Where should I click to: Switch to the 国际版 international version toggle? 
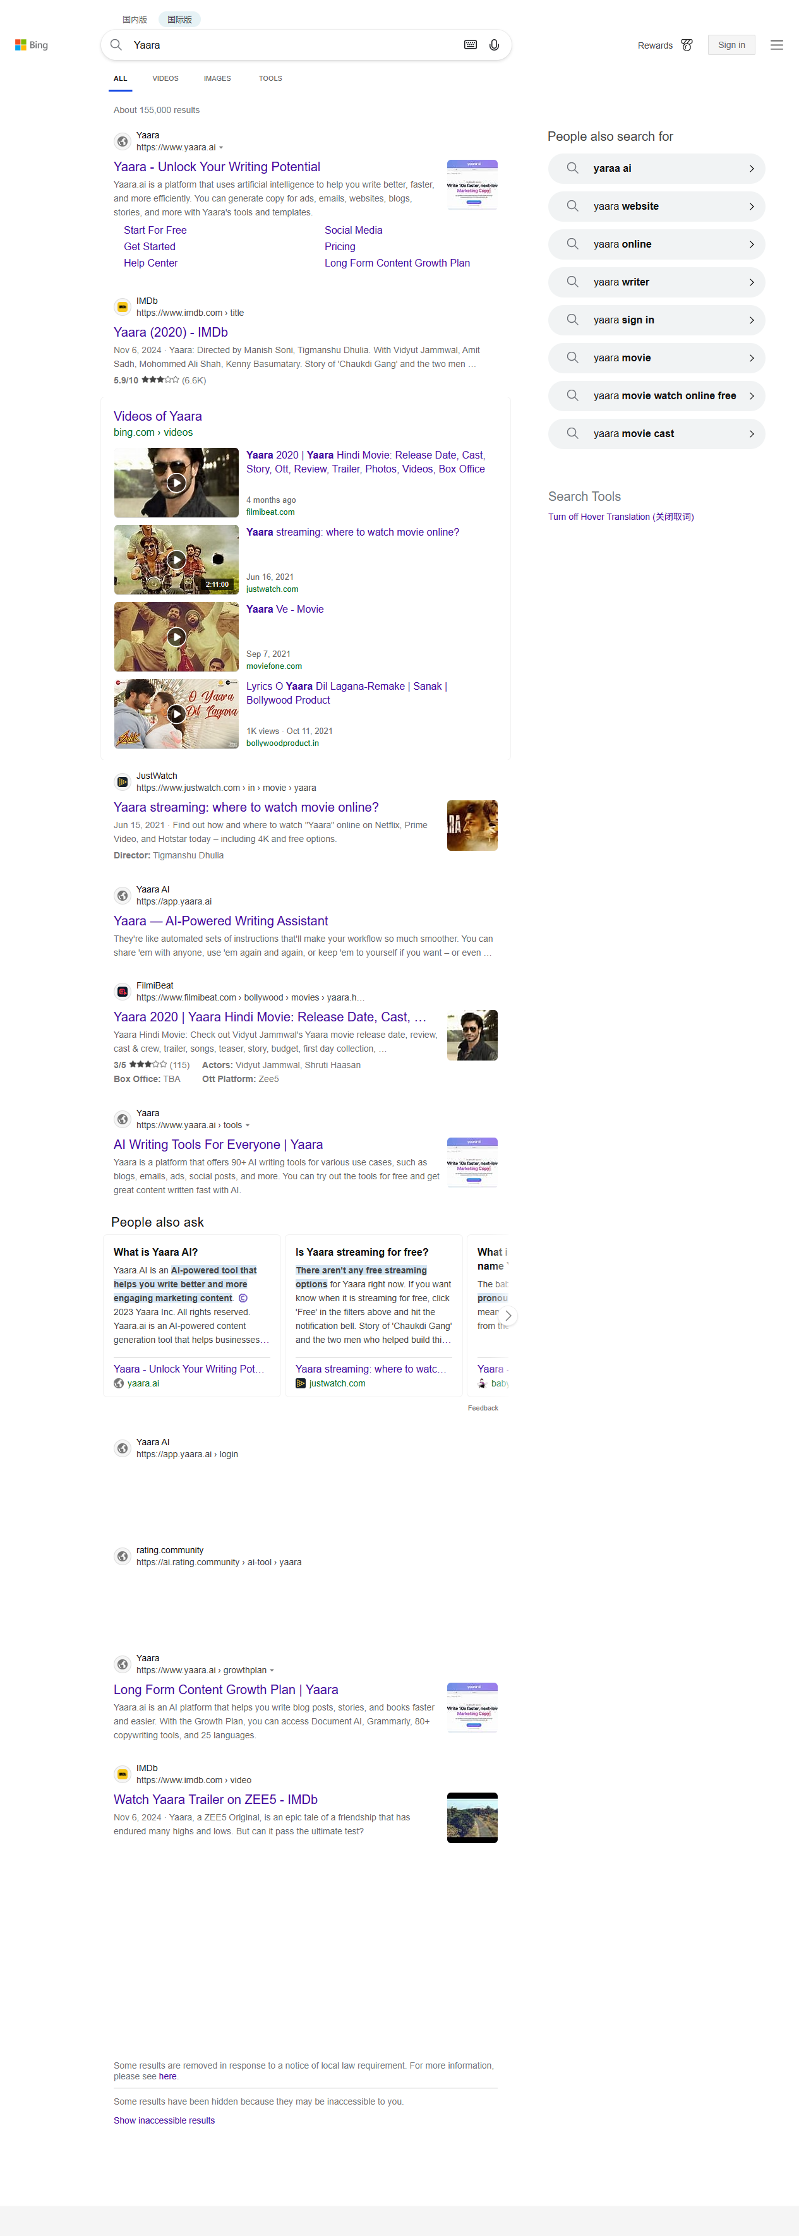pyautogui.click(x=179, y=19)
